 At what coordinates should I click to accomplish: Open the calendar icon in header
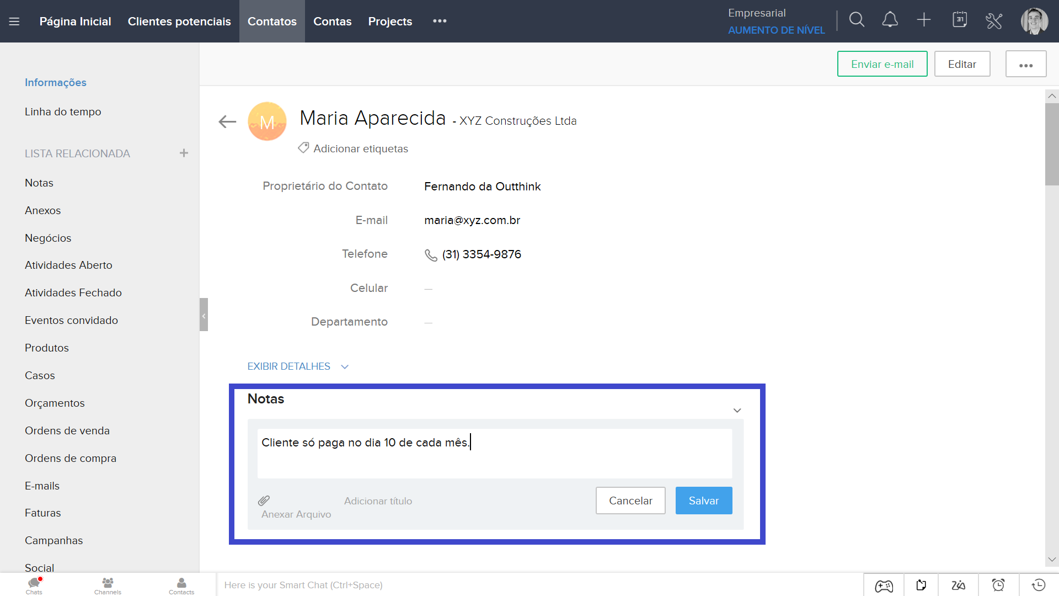(x=960, y=20)
